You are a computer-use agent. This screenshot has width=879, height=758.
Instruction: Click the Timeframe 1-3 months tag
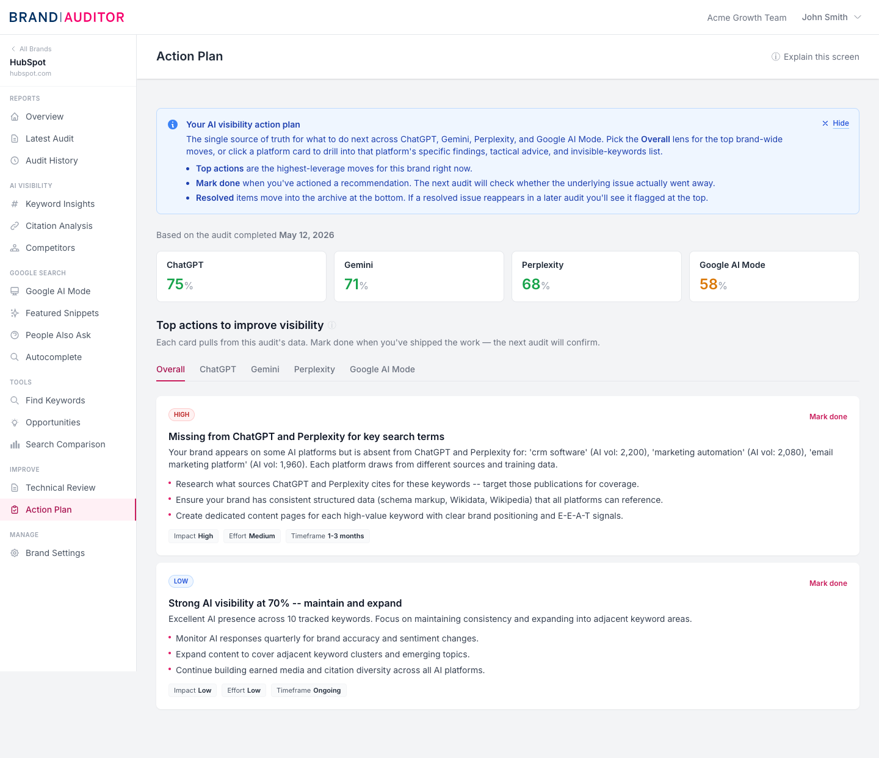pos(328,536)
